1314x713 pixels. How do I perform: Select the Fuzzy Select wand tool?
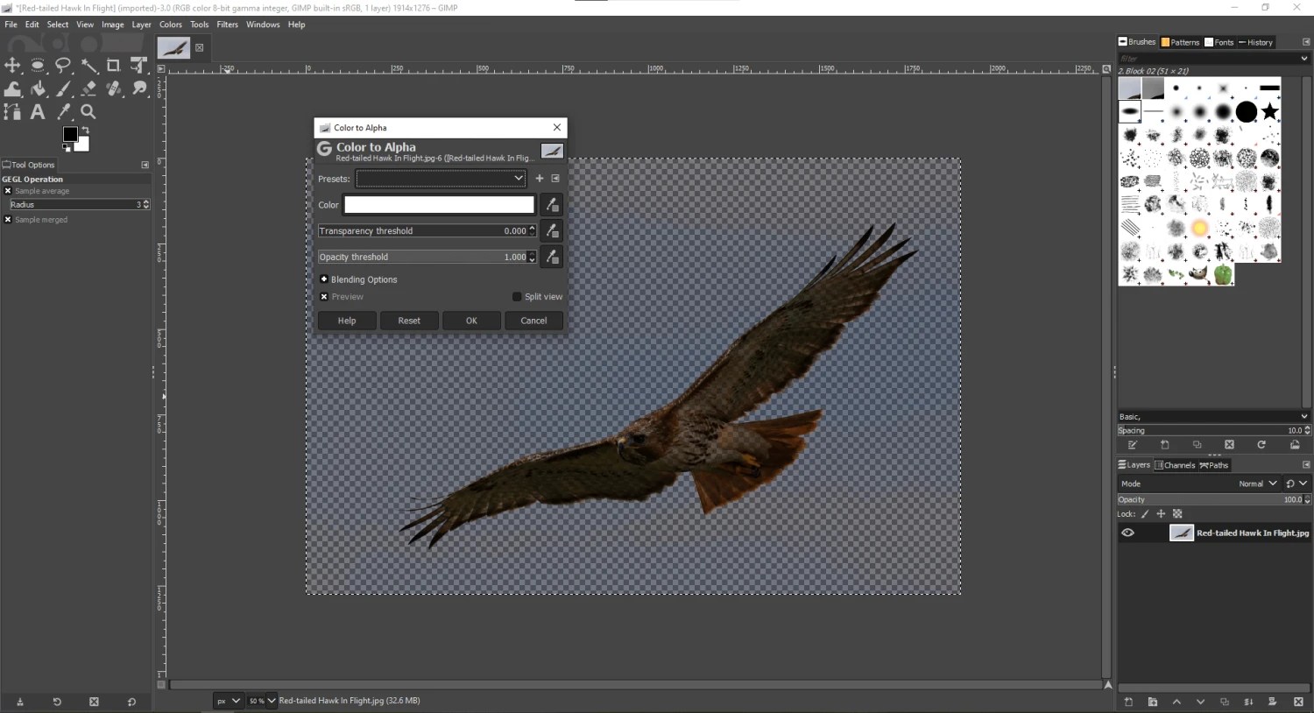pos(88,65)
